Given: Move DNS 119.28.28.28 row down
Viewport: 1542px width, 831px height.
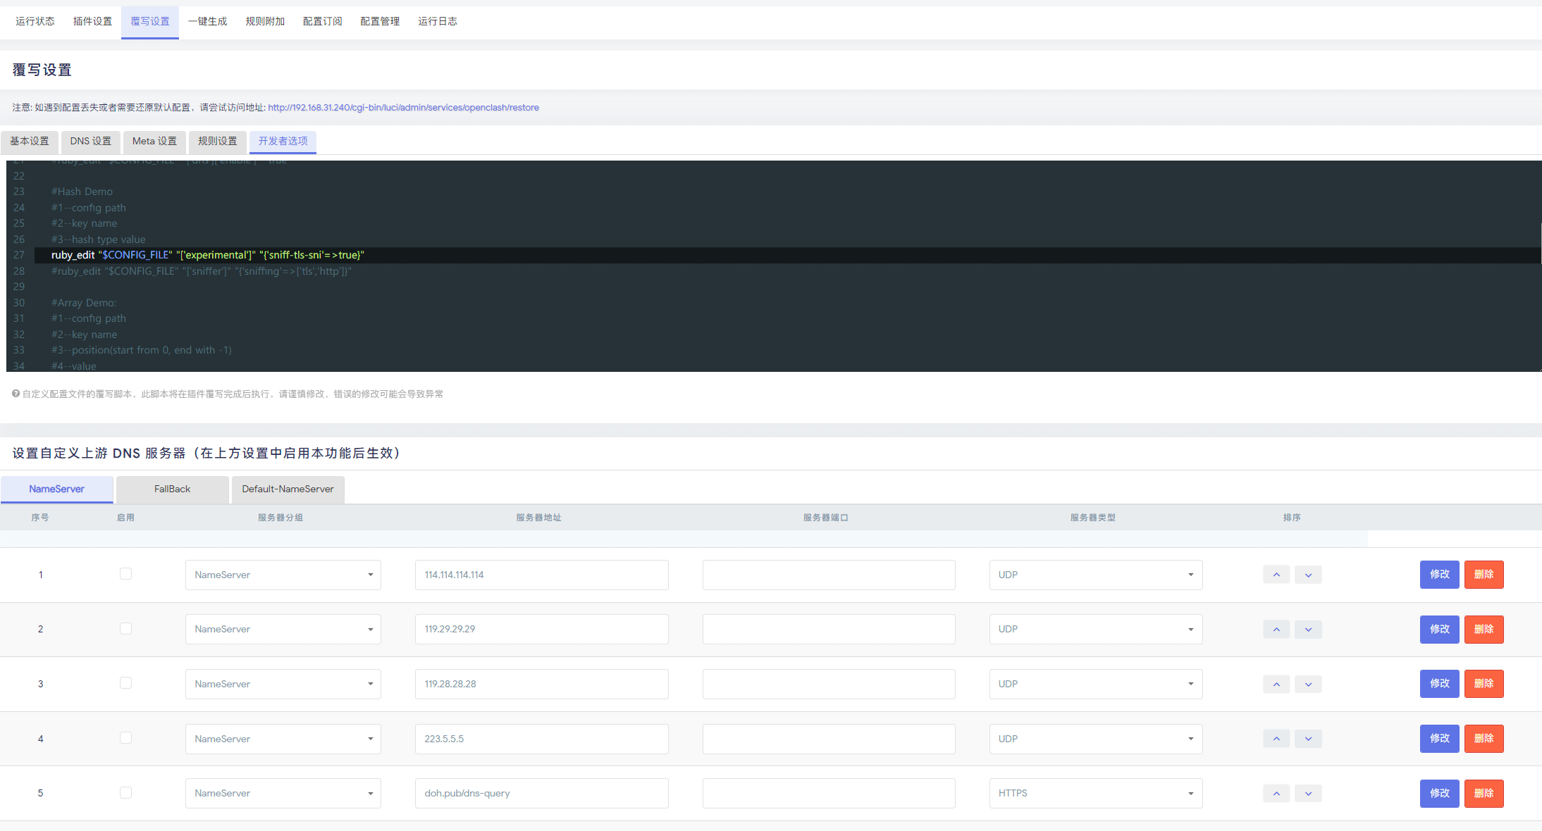Looking at the screenshot, I should [1308, 684].
